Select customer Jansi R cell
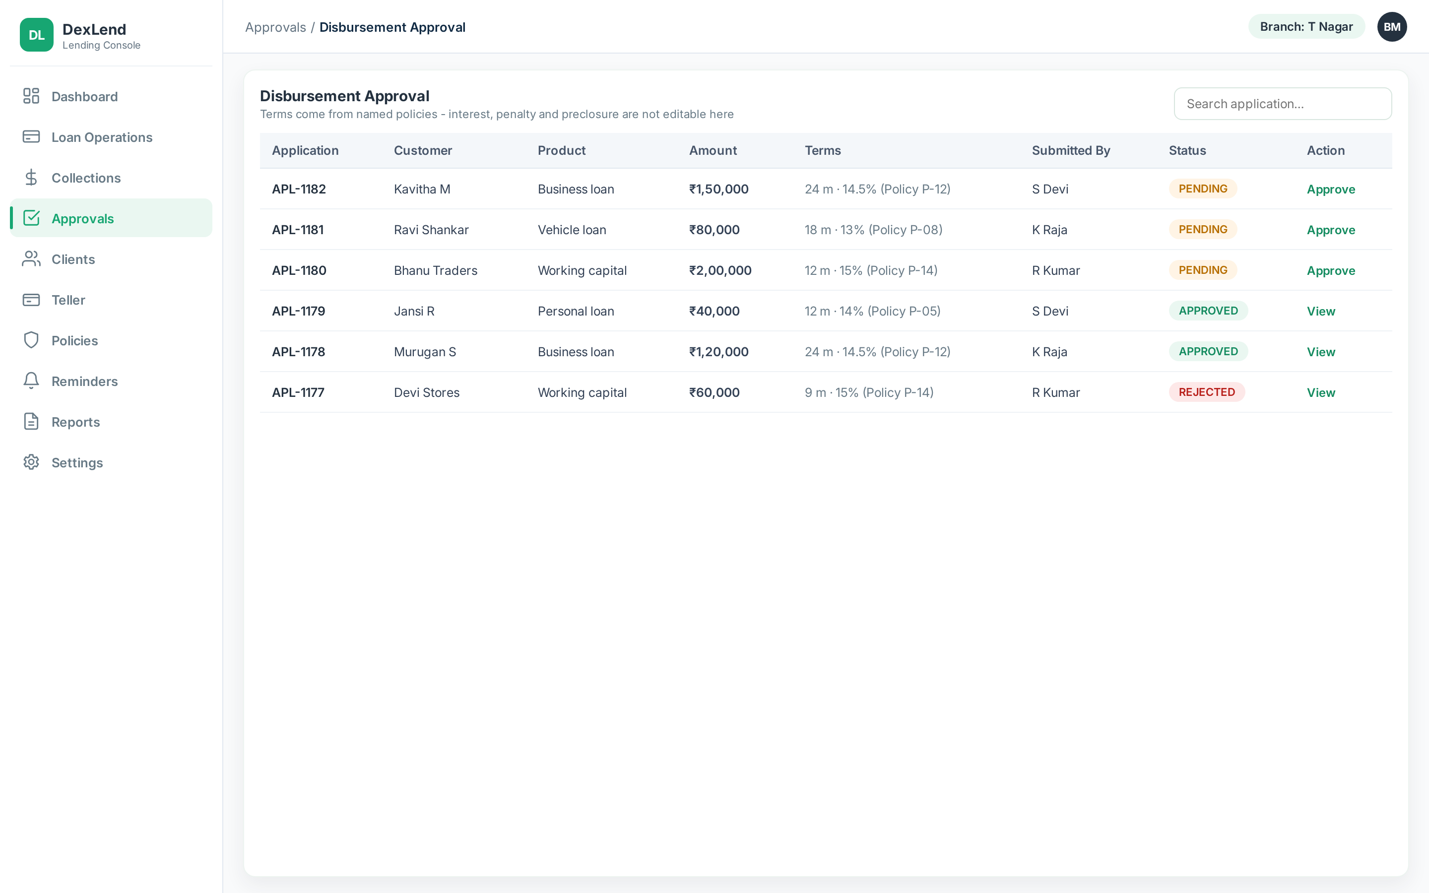The width and height of the screenshot is (1429, 893). (414, 312)
